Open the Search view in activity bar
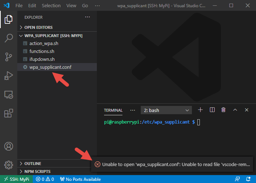The image size is (256, 183). point(9,38)
